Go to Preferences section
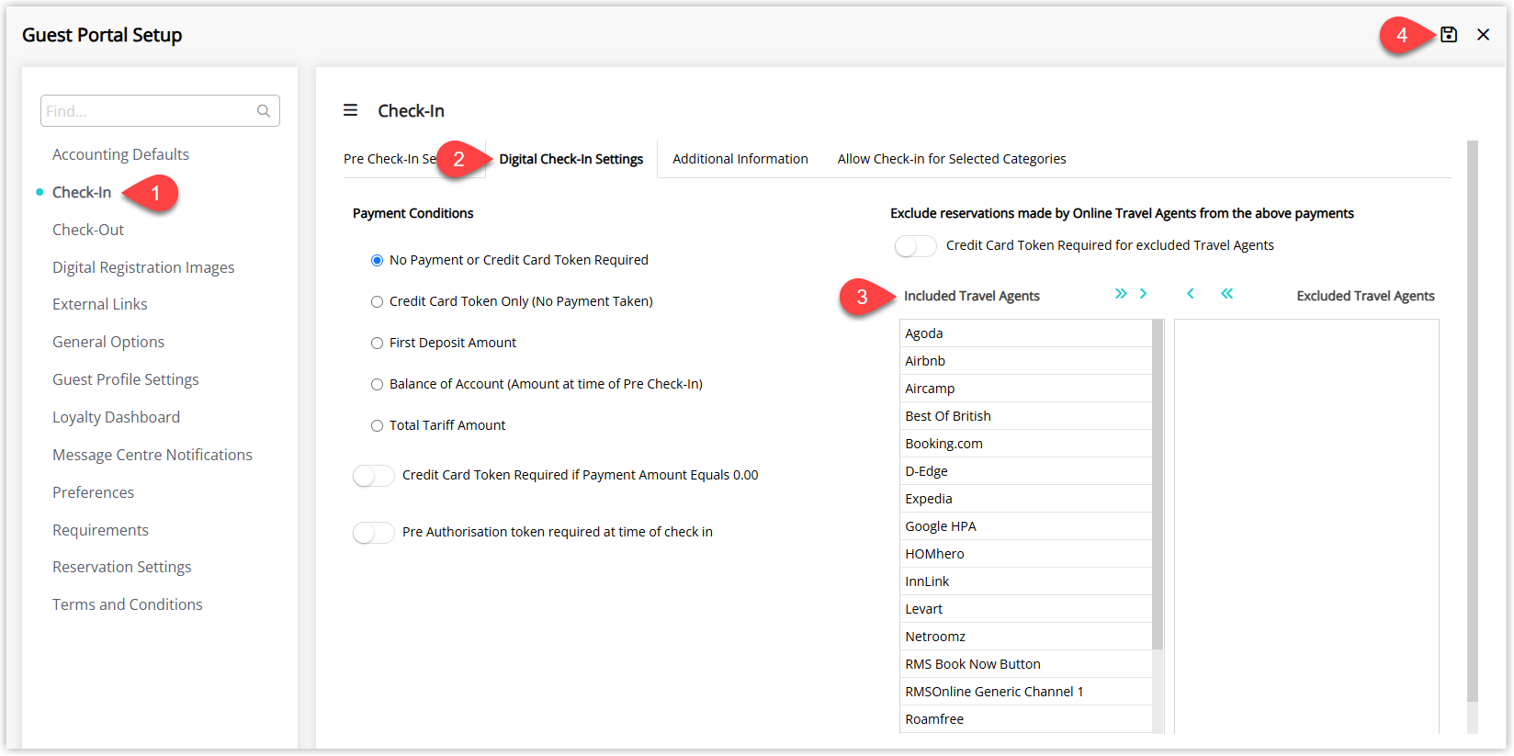Screen dimensions: 1514x756 point(94,492)
